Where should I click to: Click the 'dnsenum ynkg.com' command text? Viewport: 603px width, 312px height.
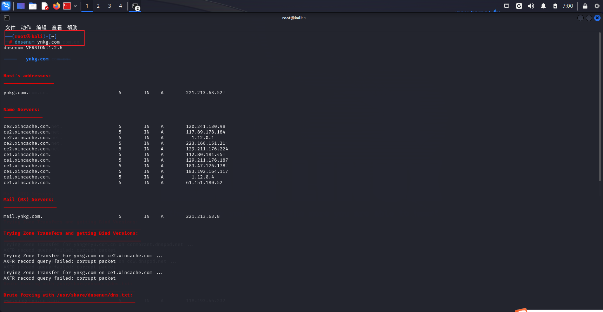(x=37, y=42)
